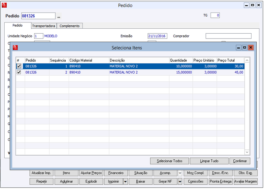The image size is (264, 189).
Task: Expand the Imprimir dropdown arrow
Action: [x=125, y=182]
